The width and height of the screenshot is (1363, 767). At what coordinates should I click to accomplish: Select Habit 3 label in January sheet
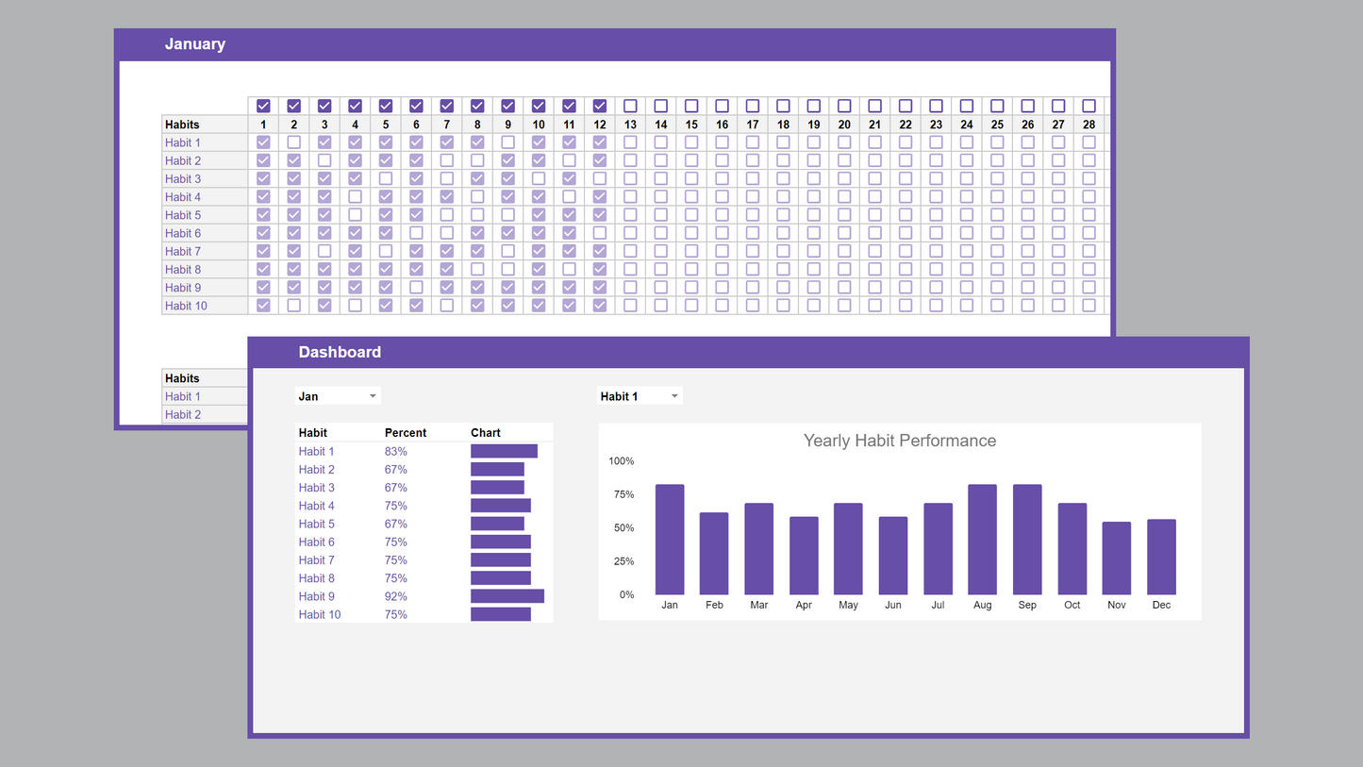183,178
